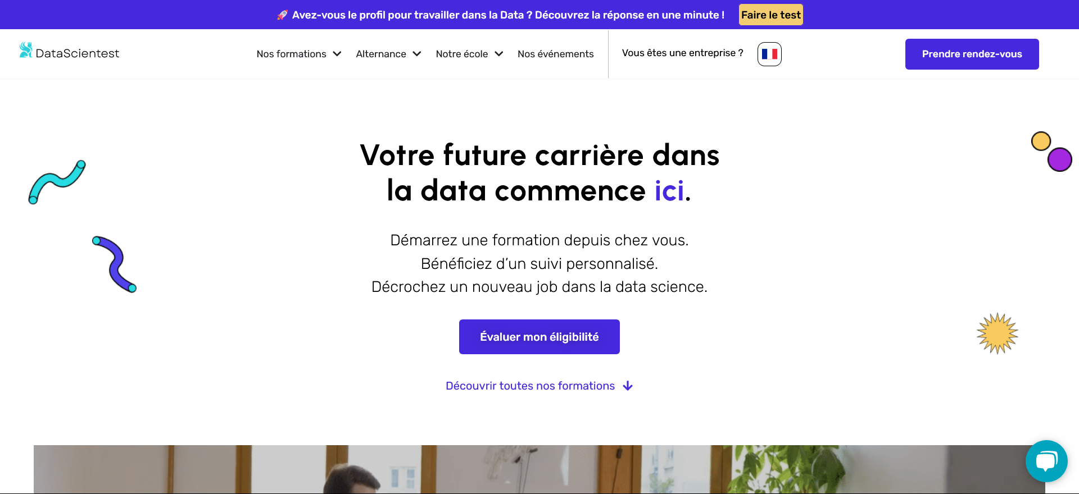Click the video thumbnail at the bottom
The image size is (1079, 494).
tap(539, 469)
